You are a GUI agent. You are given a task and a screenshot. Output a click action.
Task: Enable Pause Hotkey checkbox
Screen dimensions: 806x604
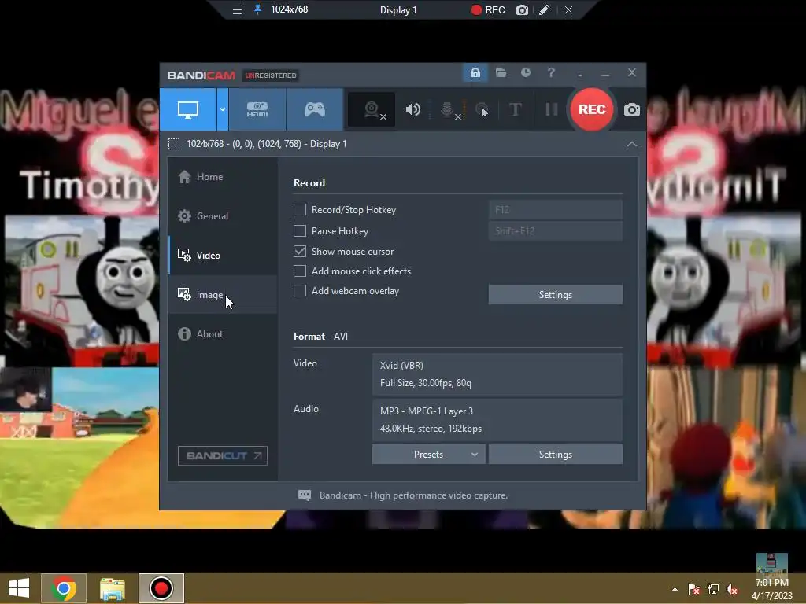click(300, 231)
